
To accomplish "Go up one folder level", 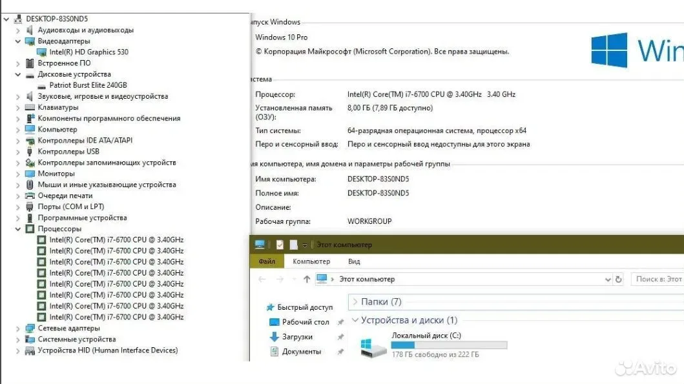I will pyautogui.click(x=307, y=279).
